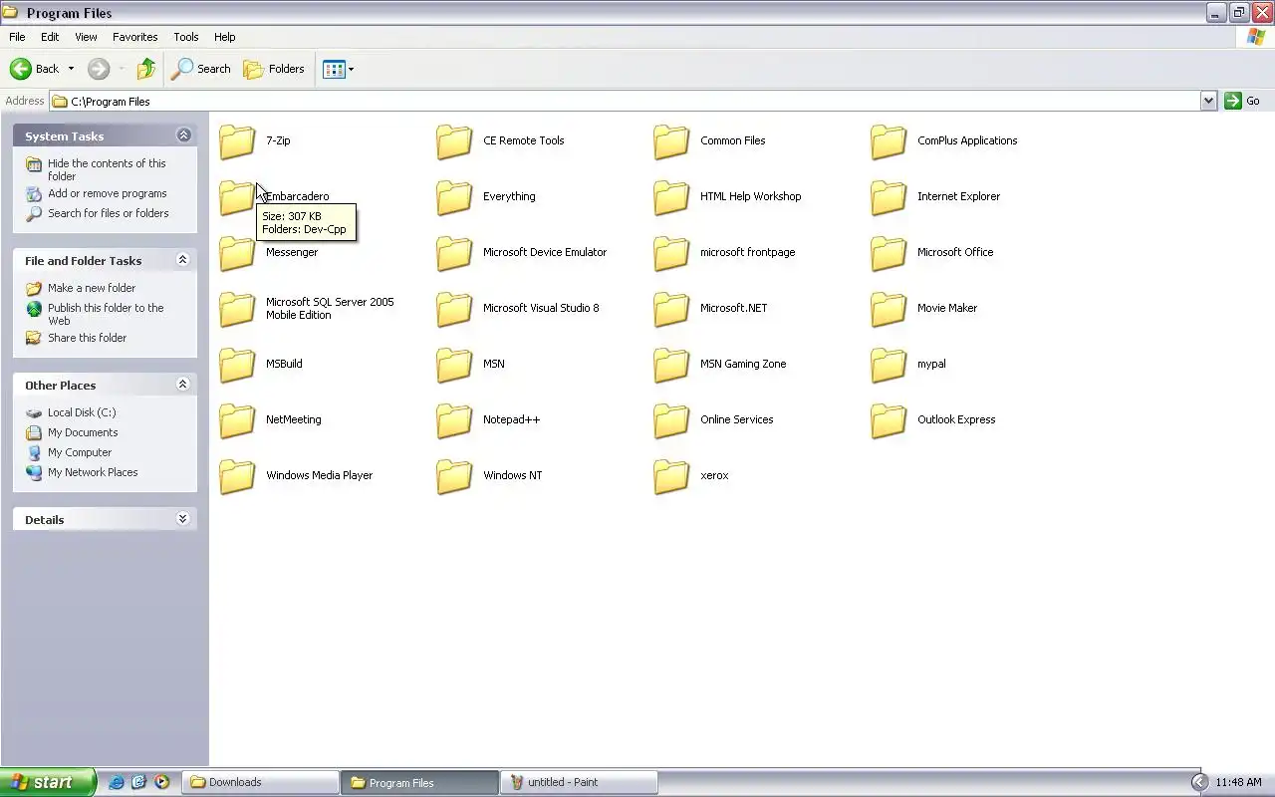Image resolution: width=1275 pixels, height=797 pixels.
Task: Open the Edit menu
Action: pos(50,37)
